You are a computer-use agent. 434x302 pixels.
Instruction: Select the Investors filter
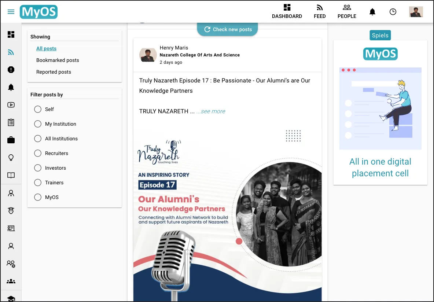click(x=38, y=168)
